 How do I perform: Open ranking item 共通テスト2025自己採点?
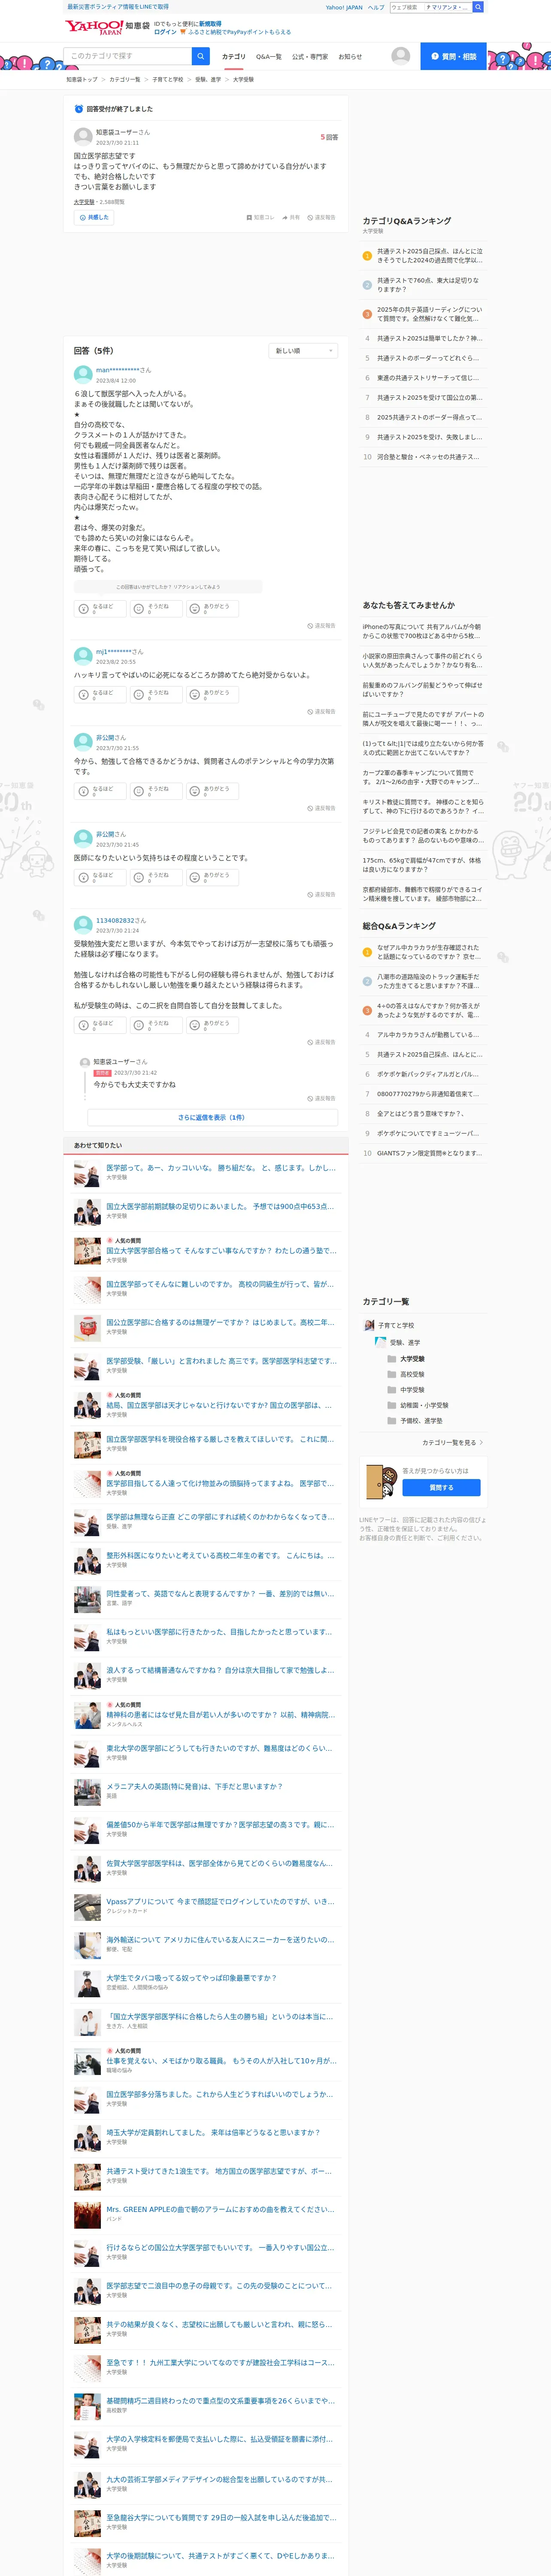(429, 255)
